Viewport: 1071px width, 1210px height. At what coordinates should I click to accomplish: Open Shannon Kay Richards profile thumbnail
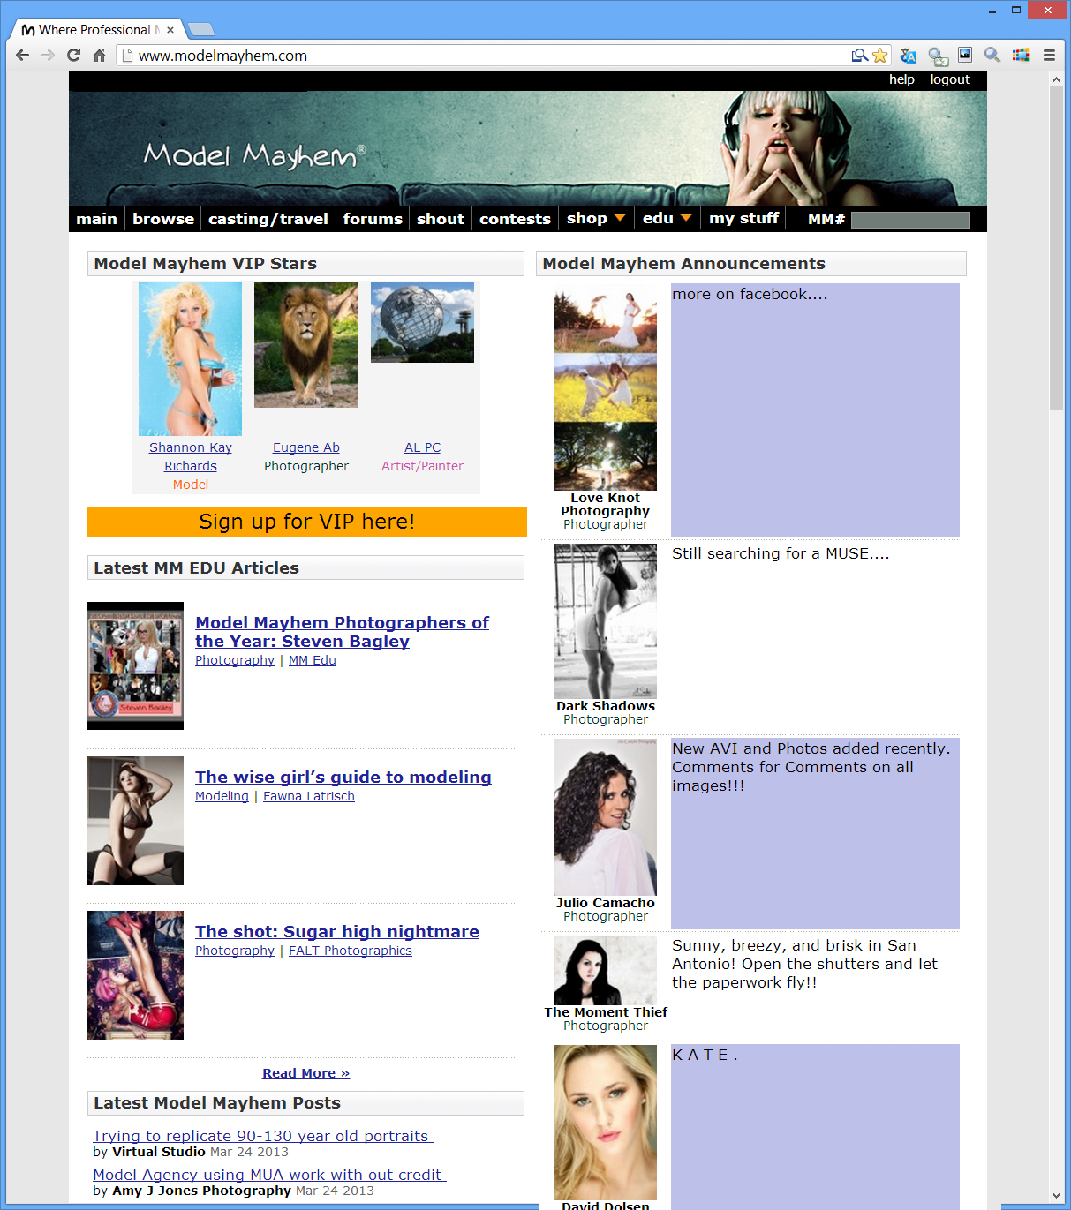190,358
